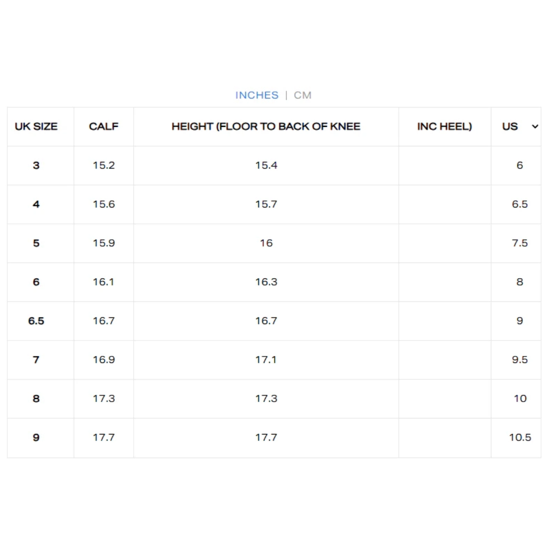The image size is (547, 547).
Task: Click the US size 9.5 cell
Action: [x=520, y=360]
